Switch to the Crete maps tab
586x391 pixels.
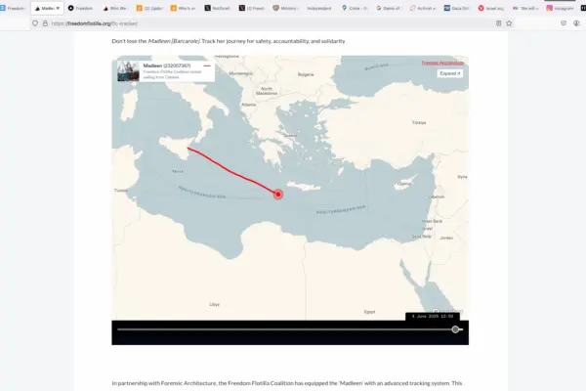tap(354, 8)
